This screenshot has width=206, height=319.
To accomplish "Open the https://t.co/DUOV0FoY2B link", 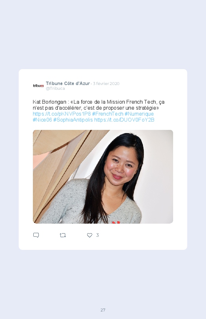I will 124,120.
